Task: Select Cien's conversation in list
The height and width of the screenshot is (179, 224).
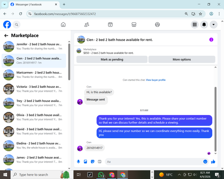Action: (x=34, y=60)
